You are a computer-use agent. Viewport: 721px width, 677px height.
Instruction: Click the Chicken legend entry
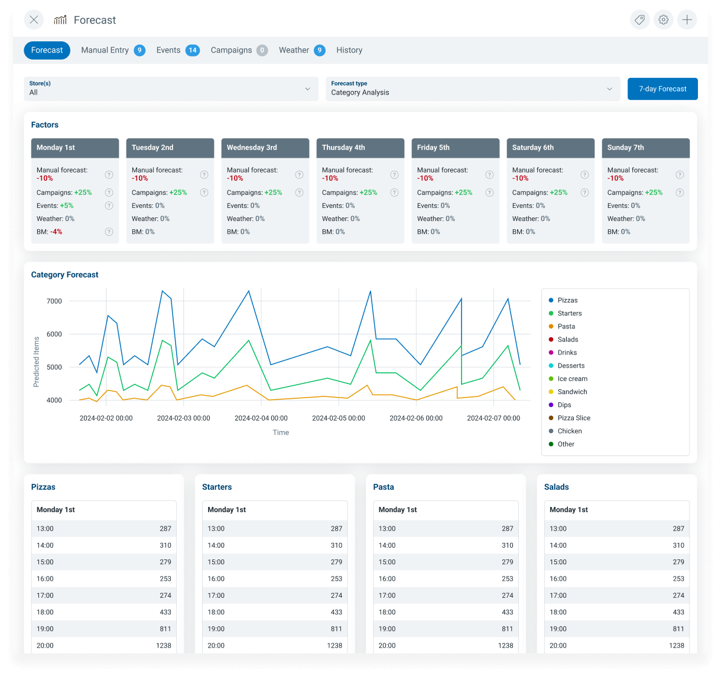point(565,431)
